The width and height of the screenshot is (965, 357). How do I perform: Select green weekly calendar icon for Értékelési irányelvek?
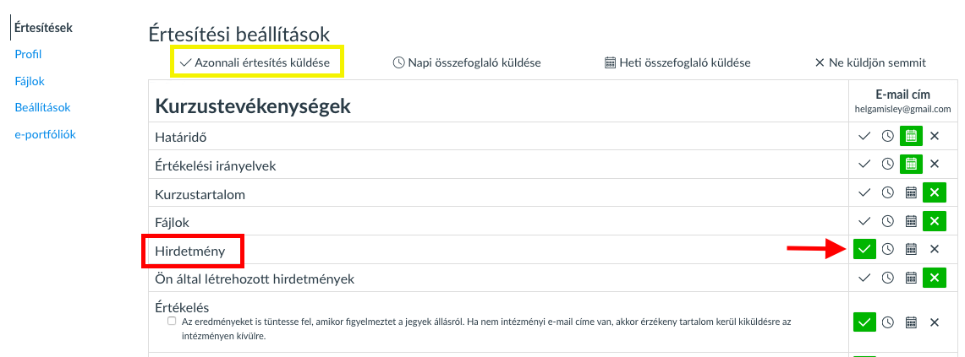tap(912, 164)
